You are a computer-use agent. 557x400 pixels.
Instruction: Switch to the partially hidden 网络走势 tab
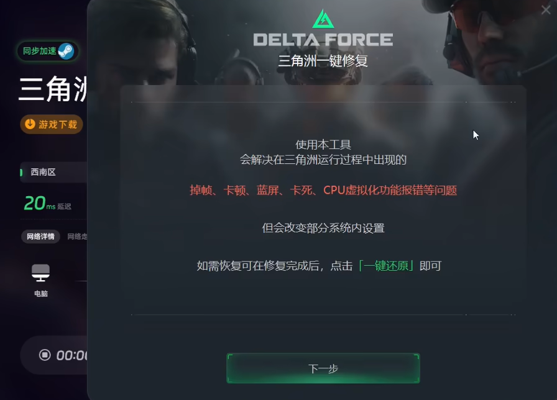pyautogui.click(x=77, y=237)
